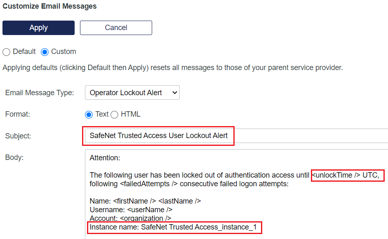Image resolution: width=388 pixels, height=239 pixels.
Task: Click the Instance name line in the body
Action: coord(175,227)
